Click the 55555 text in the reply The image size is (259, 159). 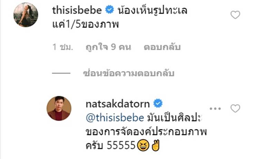122,146
